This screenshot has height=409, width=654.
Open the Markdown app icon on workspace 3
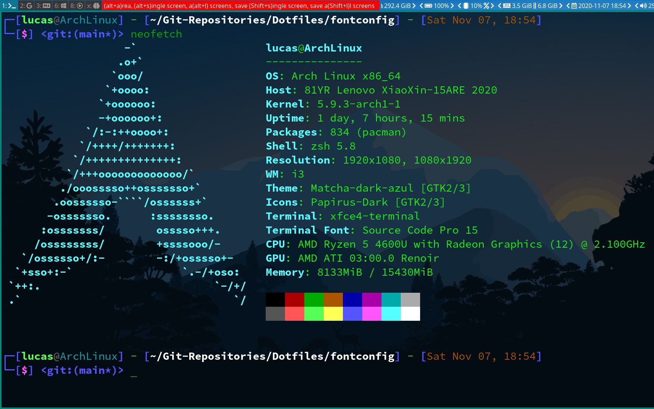coord(47,6)
